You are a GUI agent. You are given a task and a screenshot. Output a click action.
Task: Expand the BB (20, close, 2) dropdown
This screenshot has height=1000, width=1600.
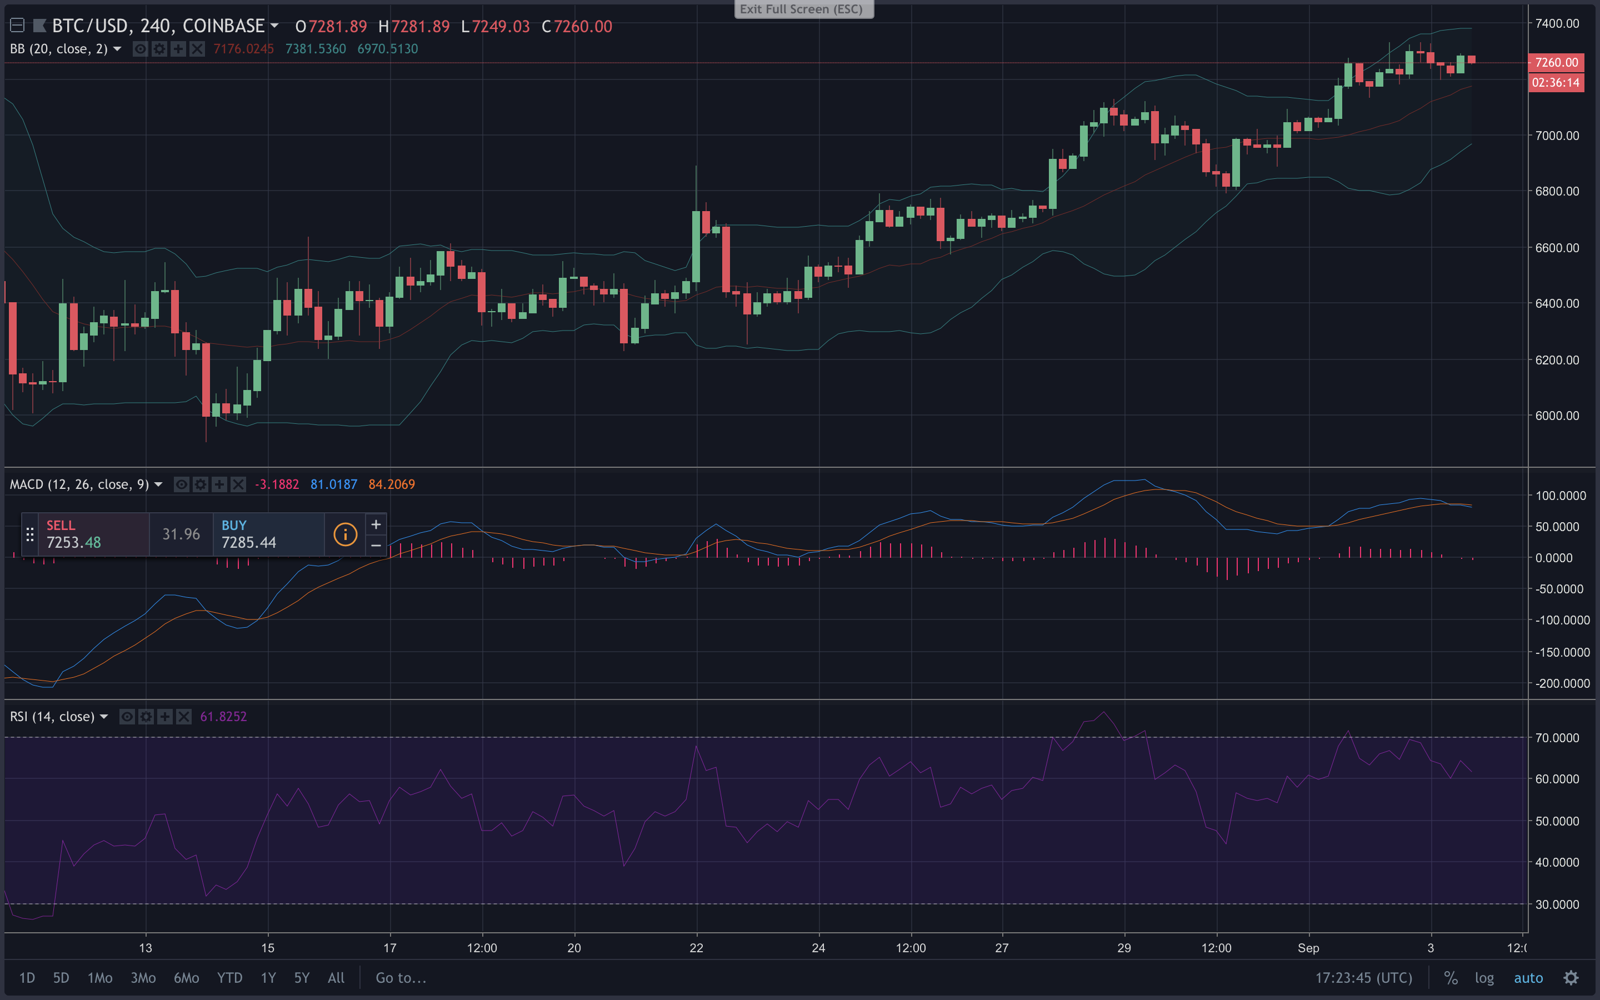click(x=117, y=49)
